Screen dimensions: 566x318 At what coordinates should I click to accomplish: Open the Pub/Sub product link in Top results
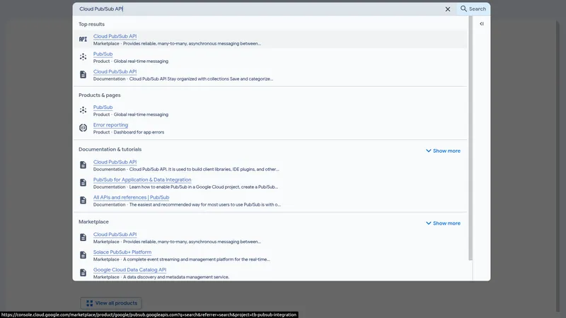103,54
